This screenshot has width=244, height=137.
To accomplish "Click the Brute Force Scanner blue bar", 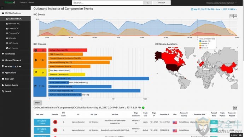I will tap(99, 79).
